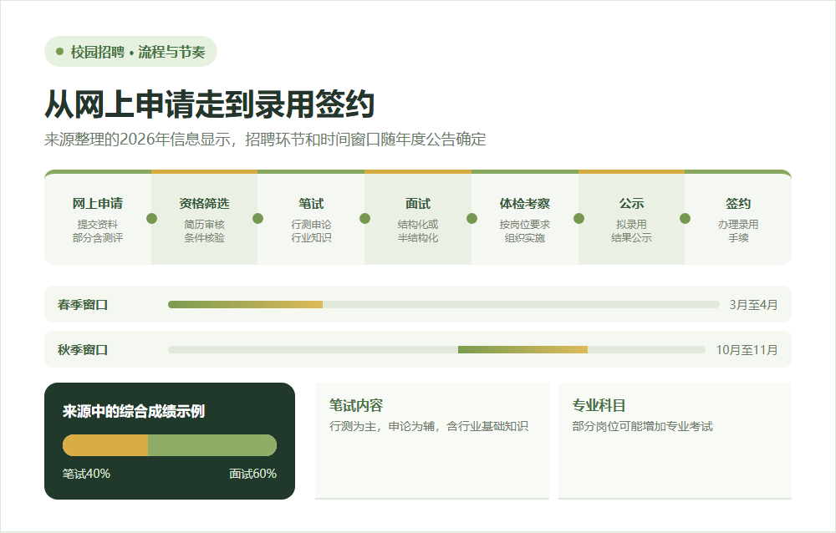Click the dot between 体检考察 and 公示
Viewport: 836px width, 533px height.
[579, 219]
